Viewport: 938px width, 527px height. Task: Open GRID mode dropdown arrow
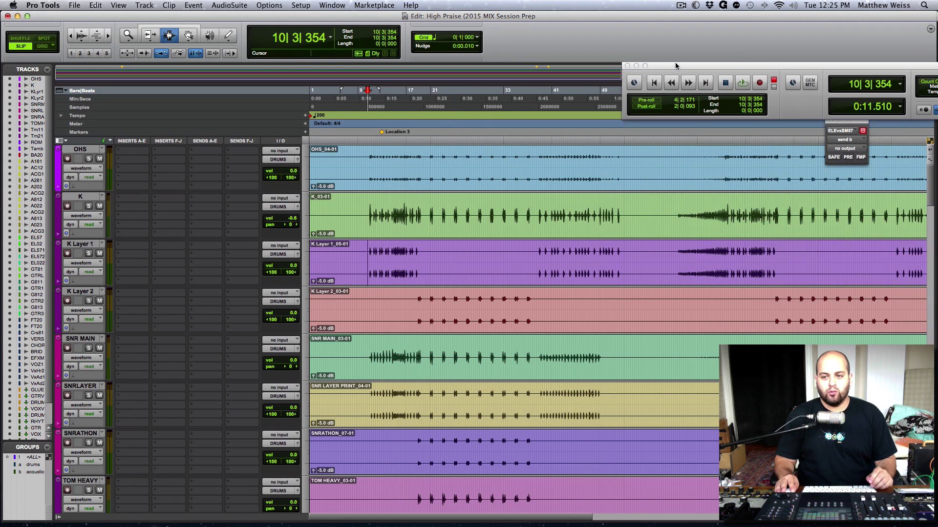click(x=53, y=46)
